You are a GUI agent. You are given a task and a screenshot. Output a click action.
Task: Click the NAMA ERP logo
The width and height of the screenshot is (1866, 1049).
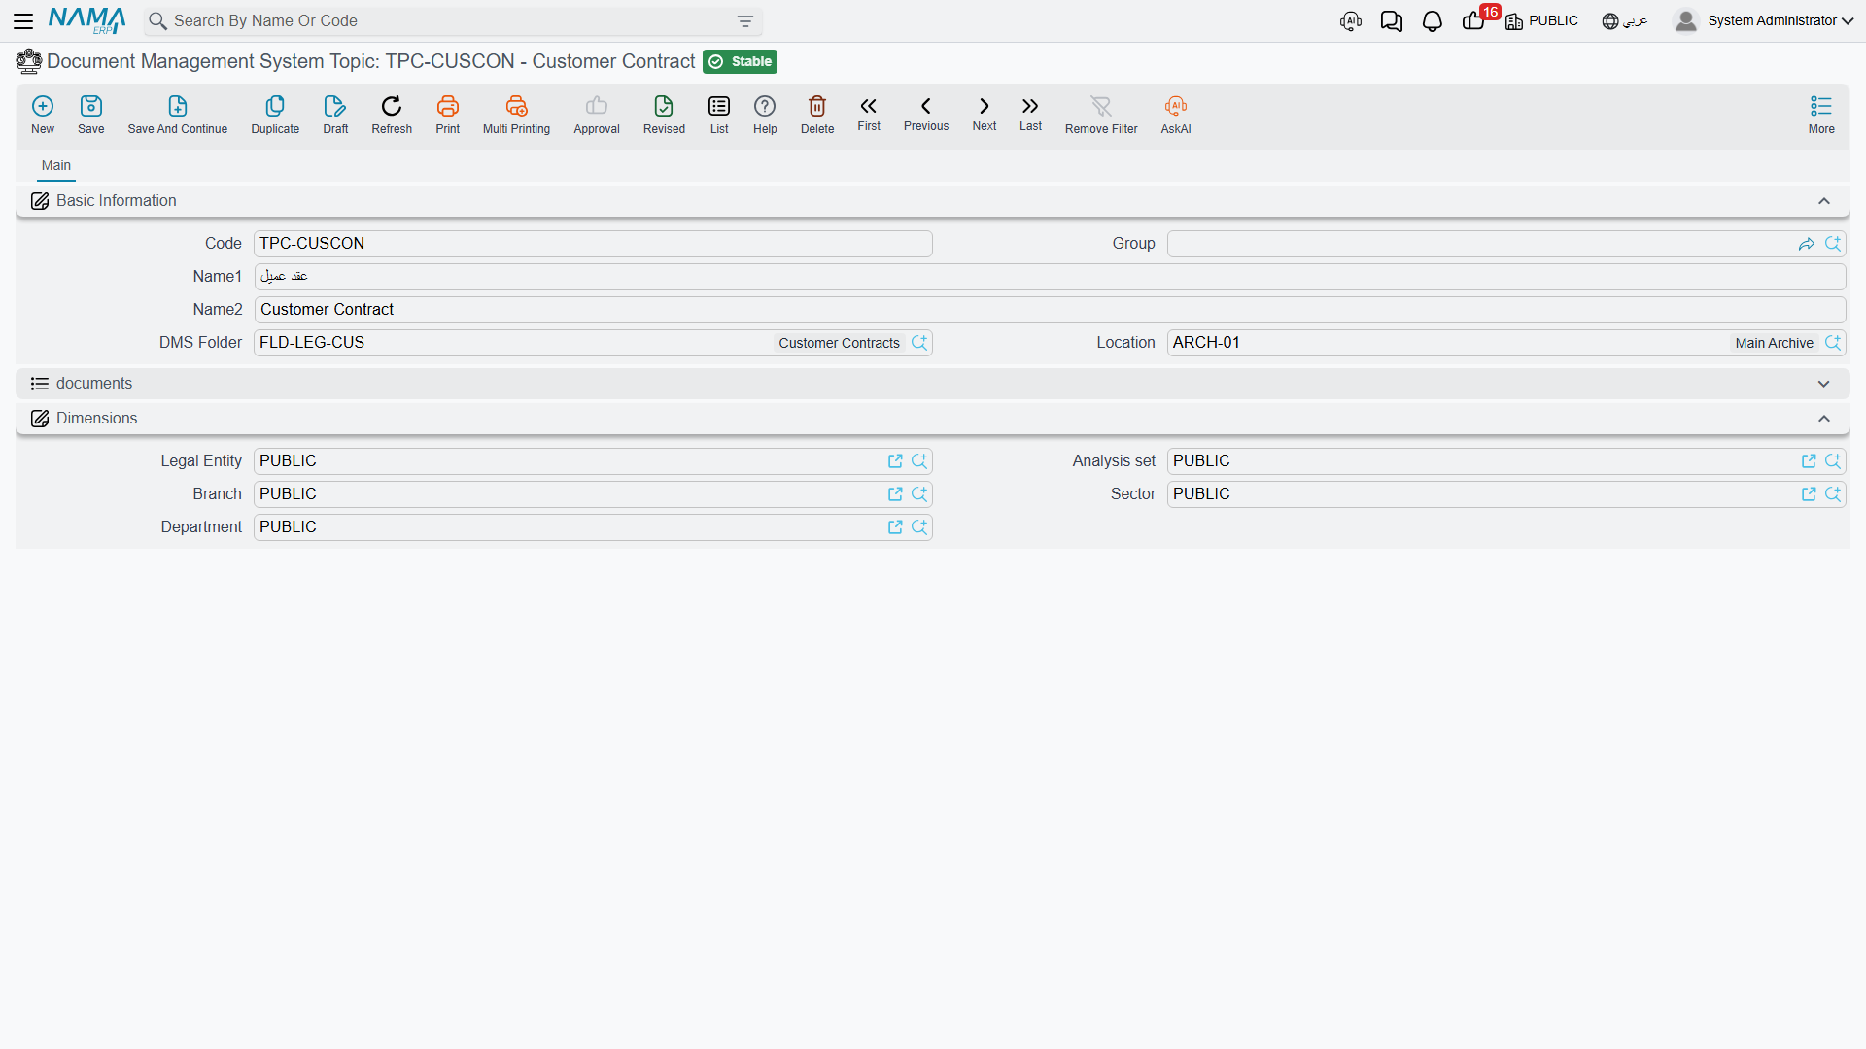click(x=86, y=20)
